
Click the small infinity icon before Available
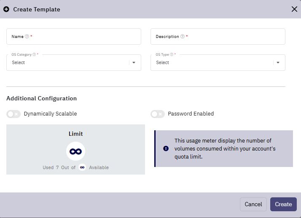click(82, 167)
